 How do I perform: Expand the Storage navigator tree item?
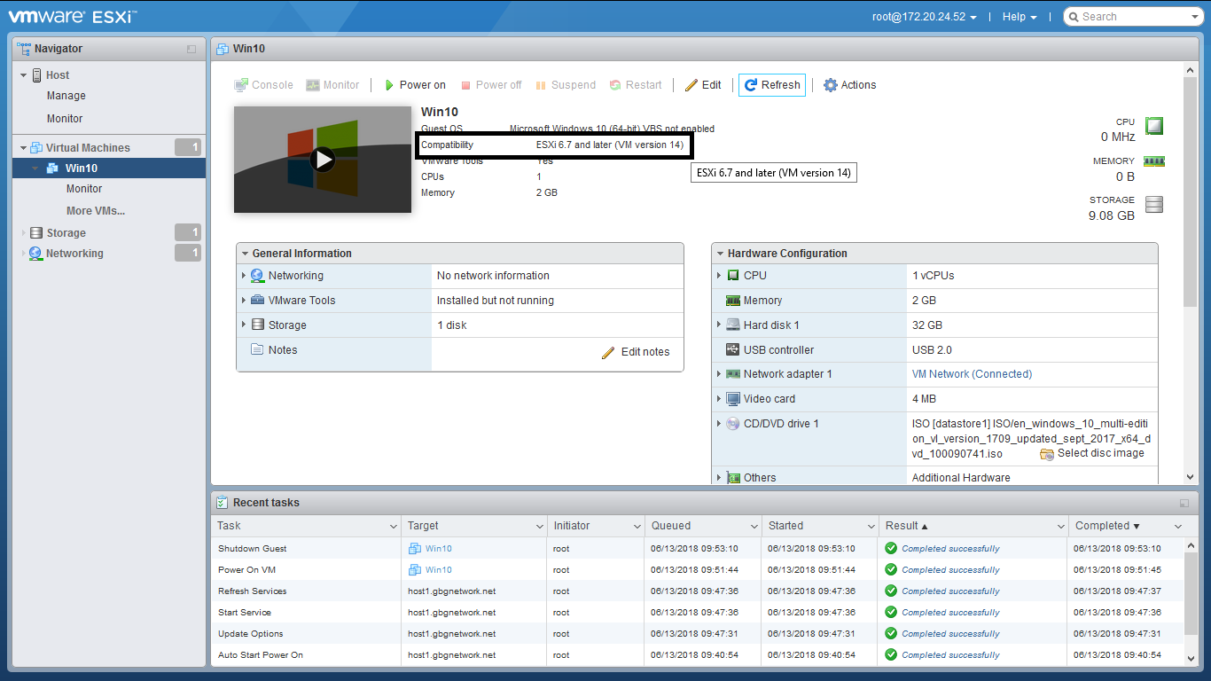point(24,233)
